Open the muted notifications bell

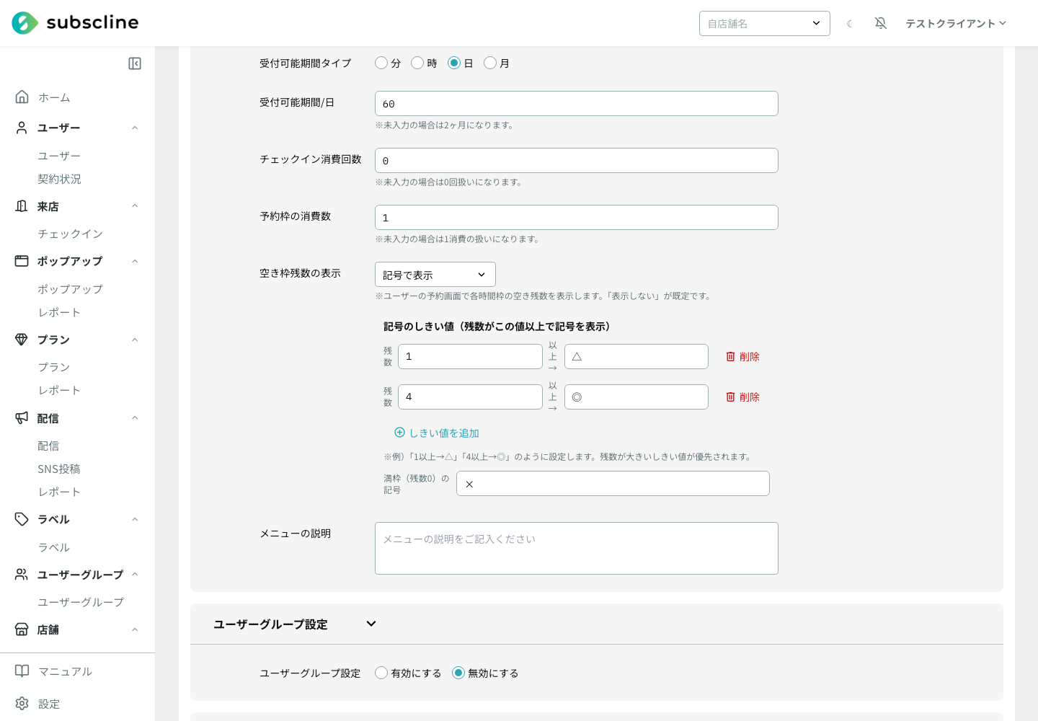click(881, 23)
